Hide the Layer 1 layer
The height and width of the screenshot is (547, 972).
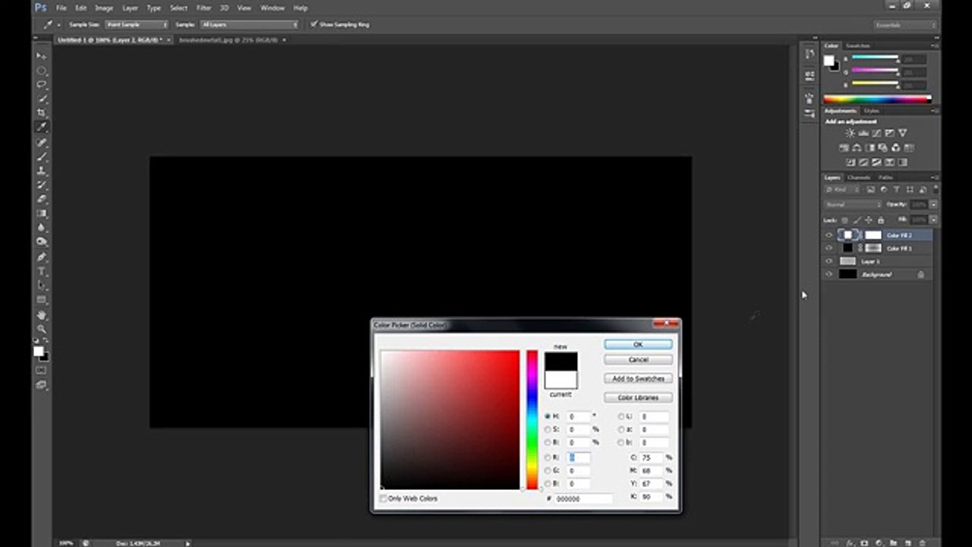click(828, 261)
